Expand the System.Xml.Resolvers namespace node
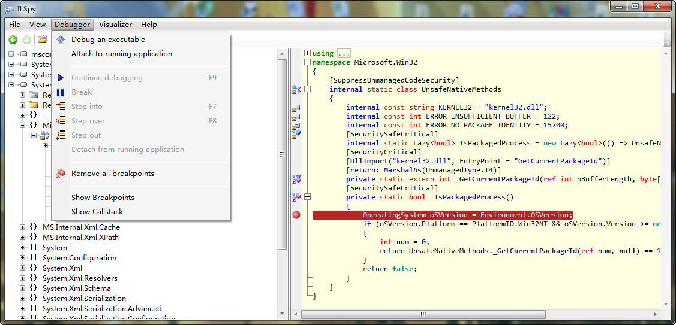The height and width of the screenshot is (325, 676). click(x=22, y=278)
